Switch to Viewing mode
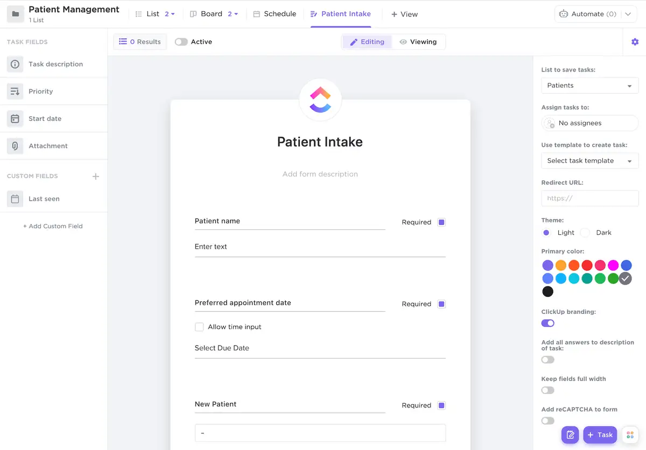 [419, 41]
